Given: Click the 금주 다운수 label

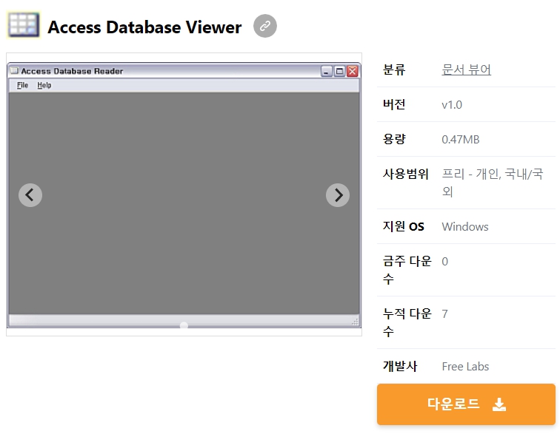Looking at the screenshot, I should [407, 270].
